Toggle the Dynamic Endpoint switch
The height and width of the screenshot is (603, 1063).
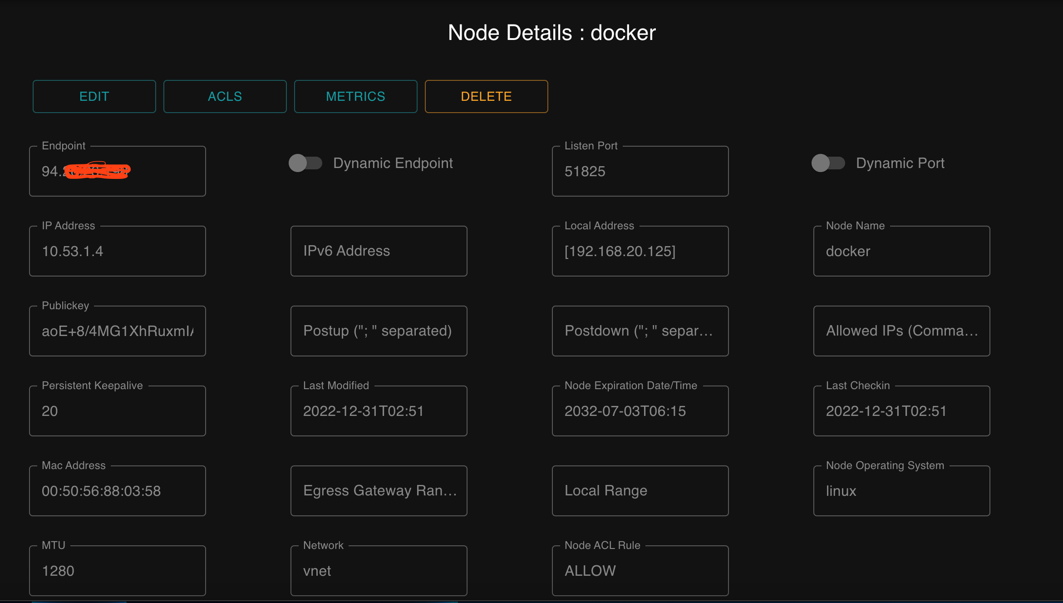pos(305,163)
